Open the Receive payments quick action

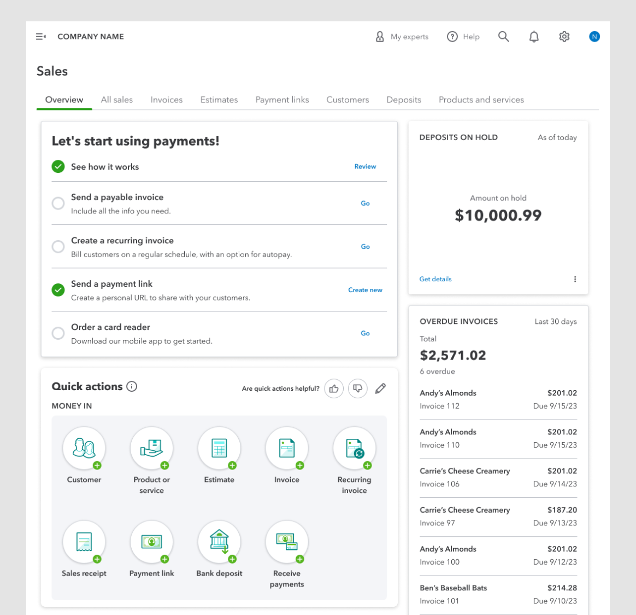(287, 542)
